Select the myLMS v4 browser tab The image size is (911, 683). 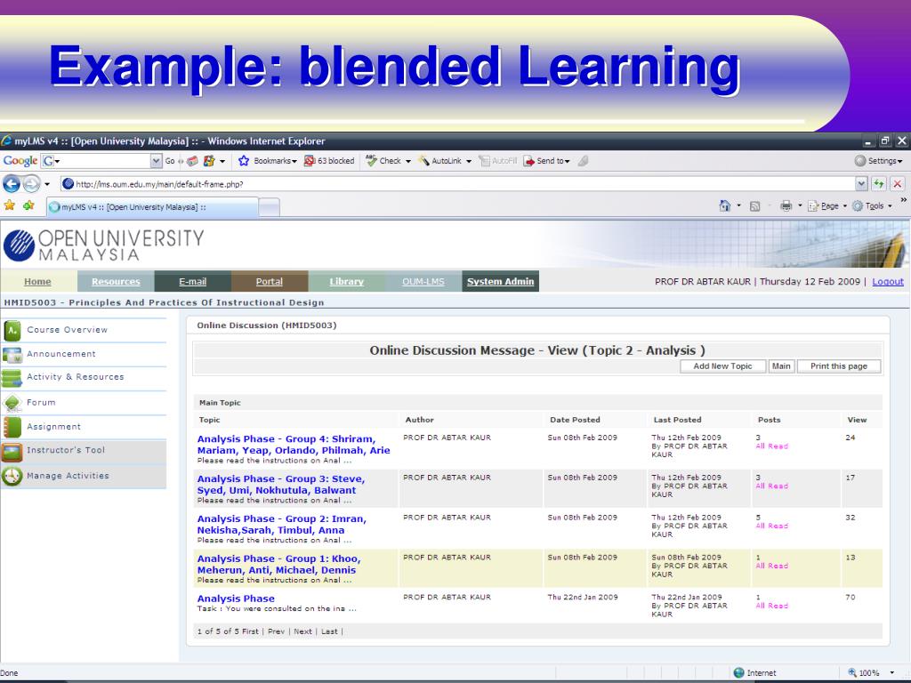(152, 206)
